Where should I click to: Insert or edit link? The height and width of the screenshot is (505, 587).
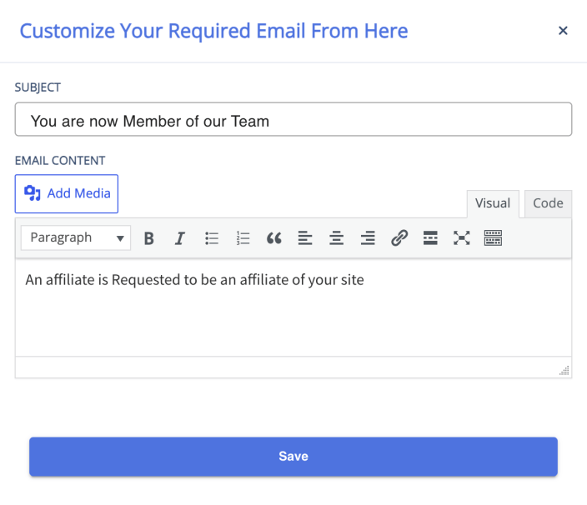(x=399, y=237)
